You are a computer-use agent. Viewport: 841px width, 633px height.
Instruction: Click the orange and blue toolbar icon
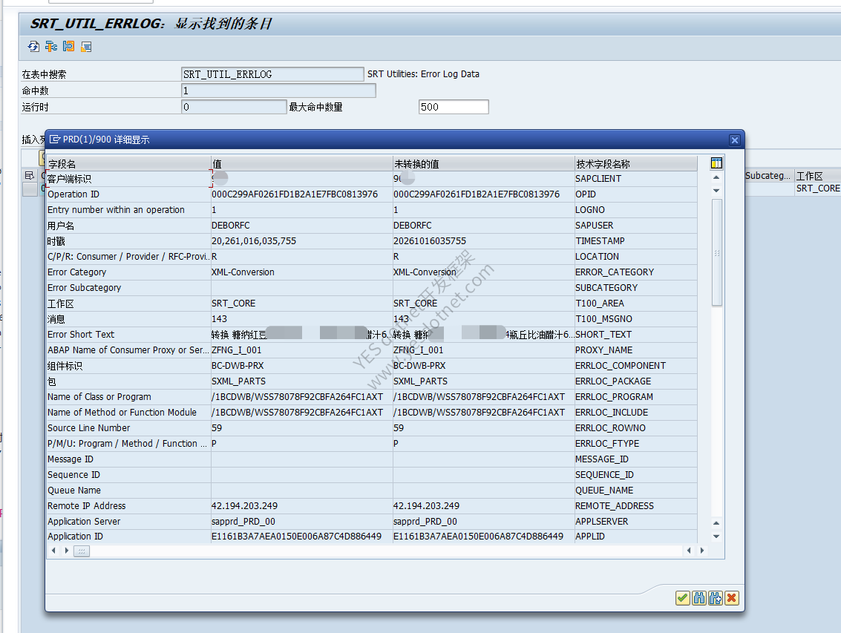(68, 47)
